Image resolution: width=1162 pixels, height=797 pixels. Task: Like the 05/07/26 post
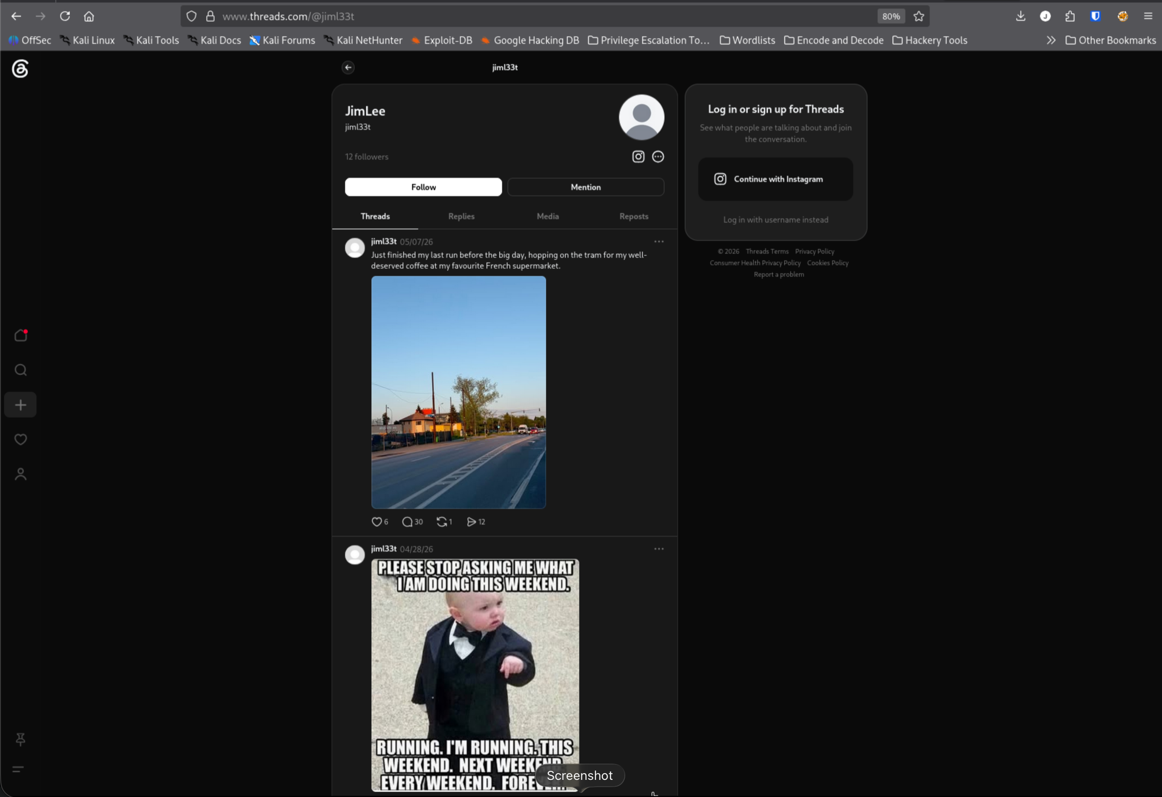(379, 522)
